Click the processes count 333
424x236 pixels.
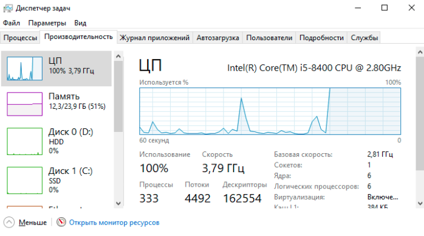(149, 198)
